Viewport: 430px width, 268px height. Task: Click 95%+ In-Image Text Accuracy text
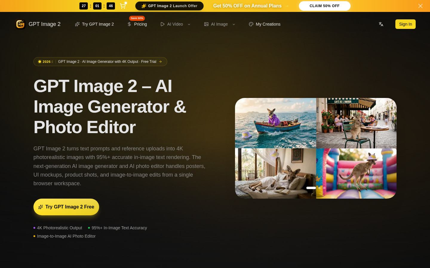coord(119,228)
